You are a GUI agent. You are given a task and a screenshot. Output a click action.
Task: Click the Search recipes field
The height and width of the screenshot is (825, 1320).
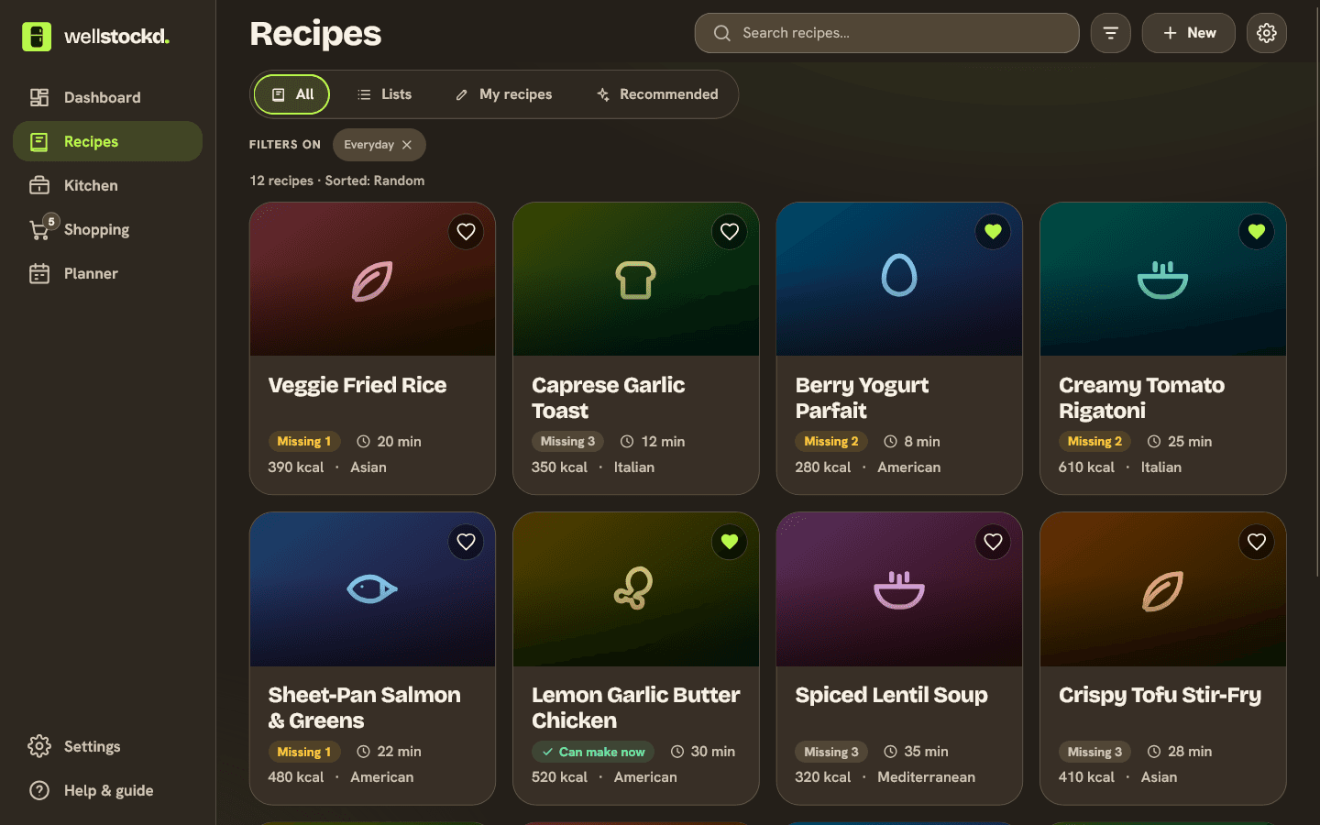886,33
